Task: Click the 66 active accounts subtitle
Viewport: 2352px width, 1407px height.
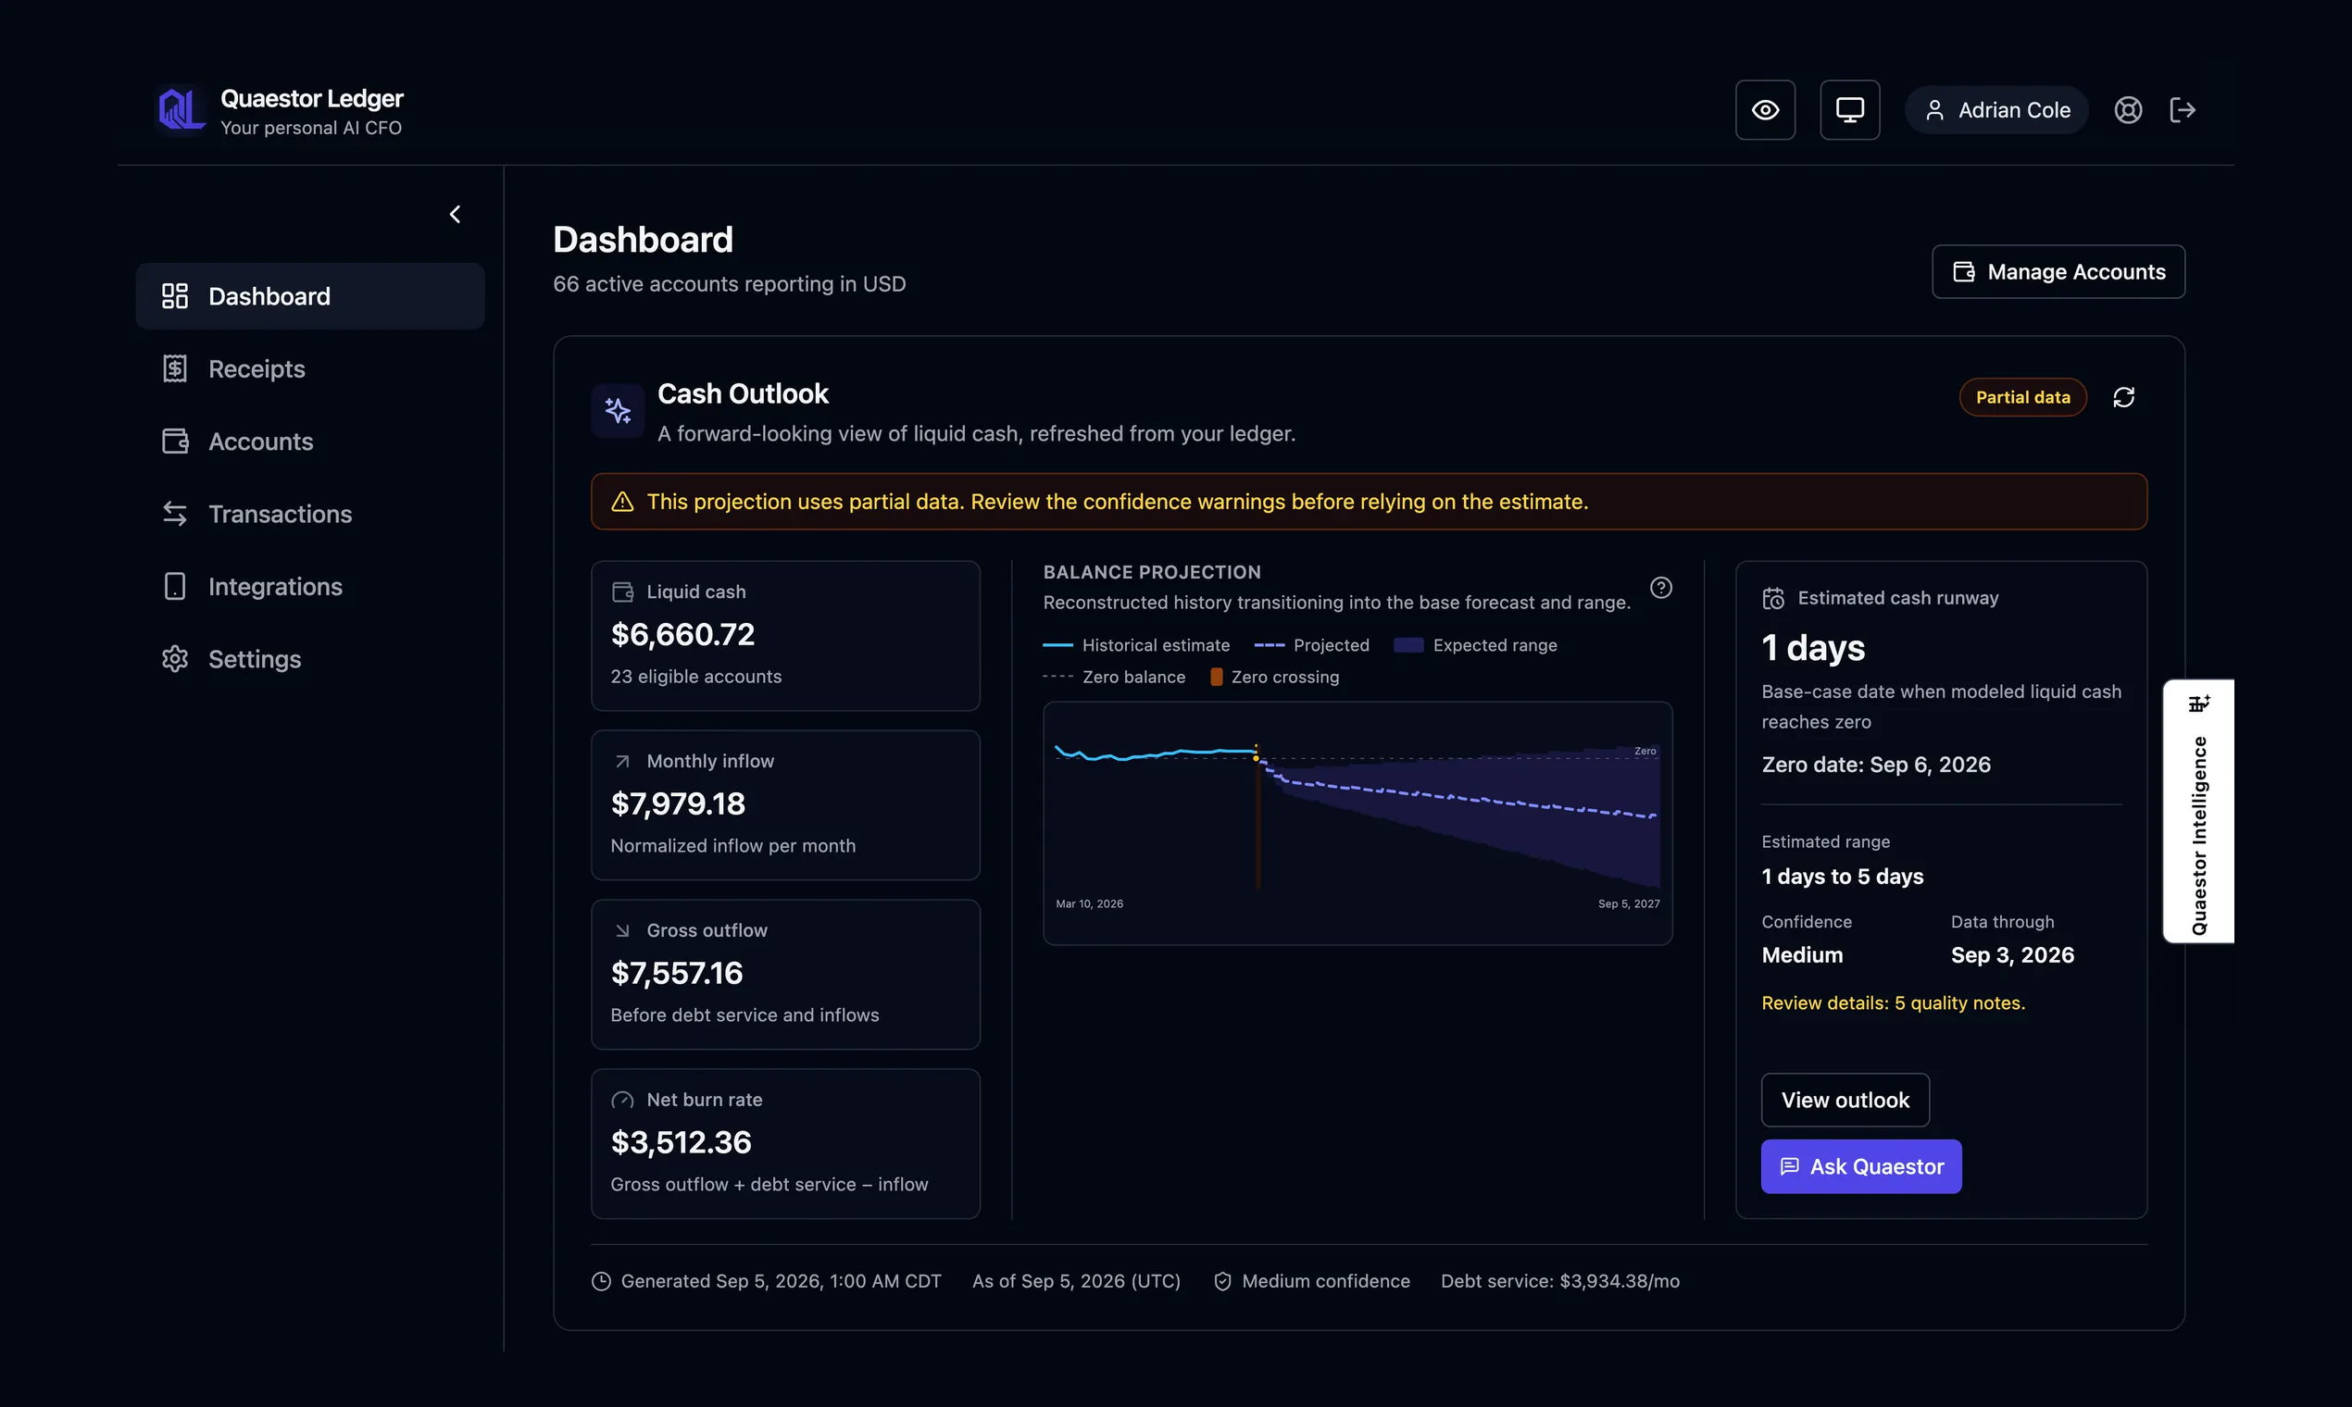Action: (730, 284)
